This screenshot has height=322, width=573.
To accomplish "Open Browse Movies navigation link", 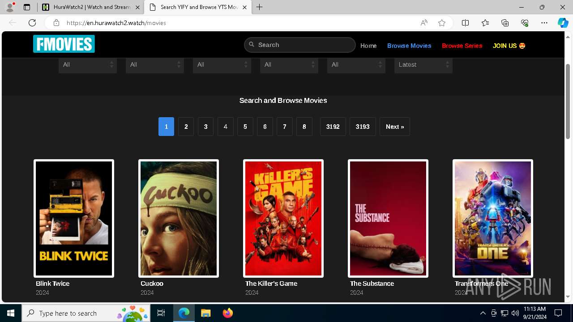I will [409, 46].
